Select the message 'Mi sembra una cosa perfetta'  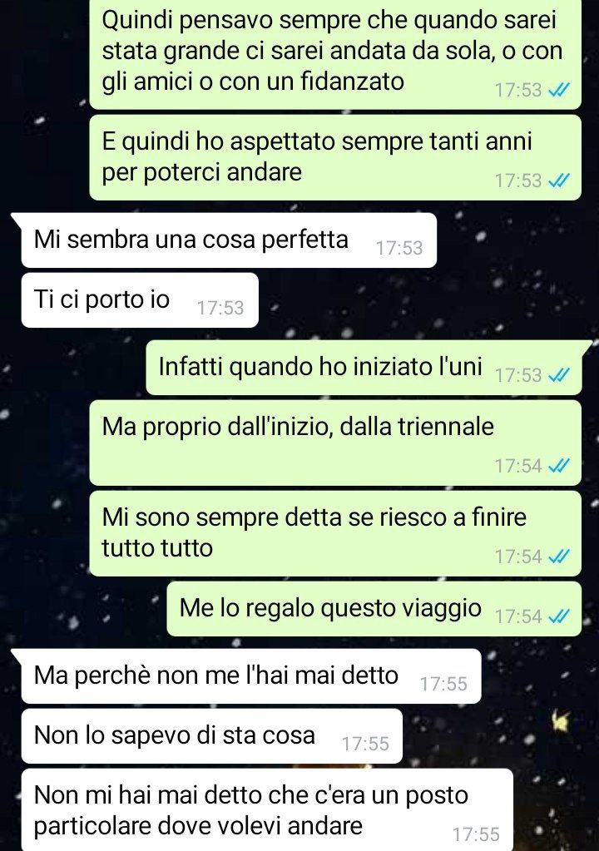[x=229, y=240]
